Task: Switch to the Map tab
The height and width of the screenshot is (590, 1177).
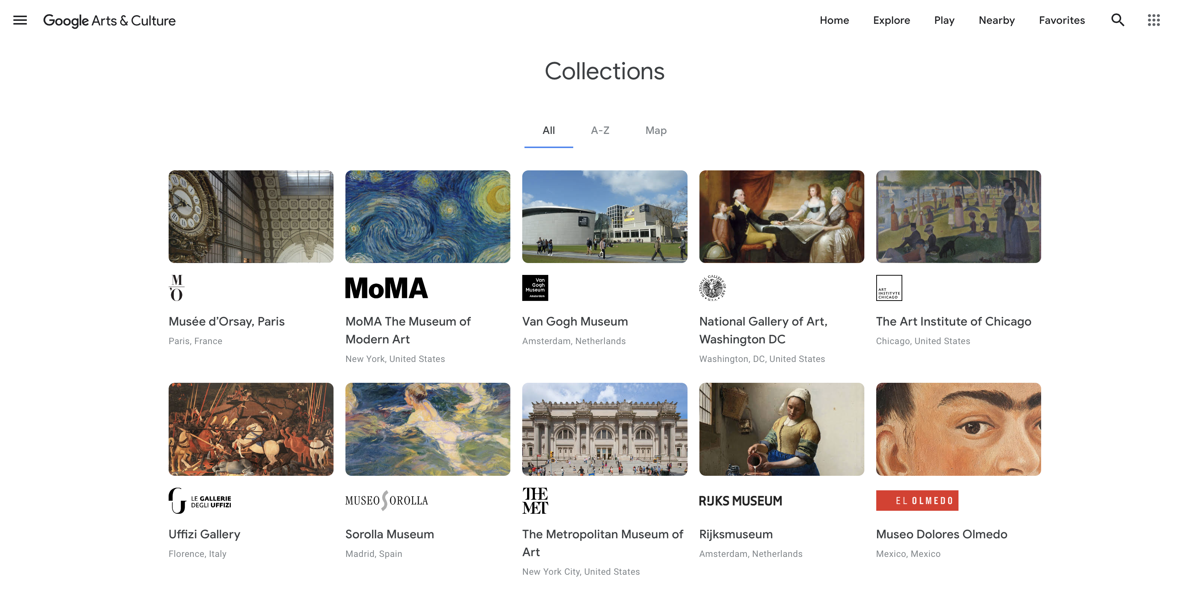Action: click(x=656, y=131)
